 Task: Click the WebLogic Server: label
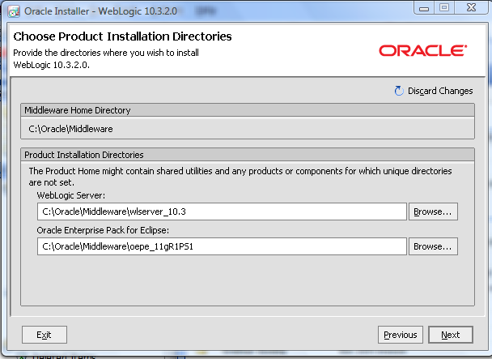[71, 195]
